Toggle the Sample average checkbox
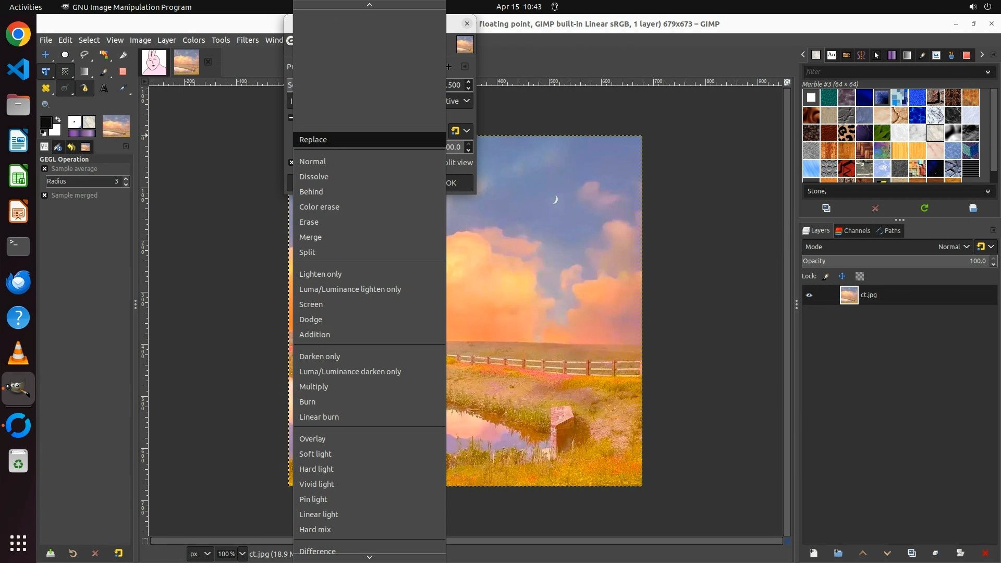Viewport: 1001px width, 563px height. coord(45,169)
